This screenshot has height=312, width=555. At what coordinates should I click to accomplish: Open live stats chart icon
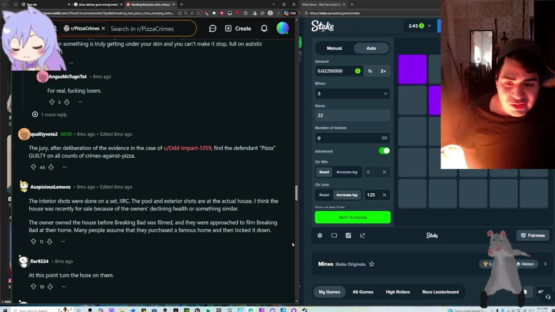(348, 235)
